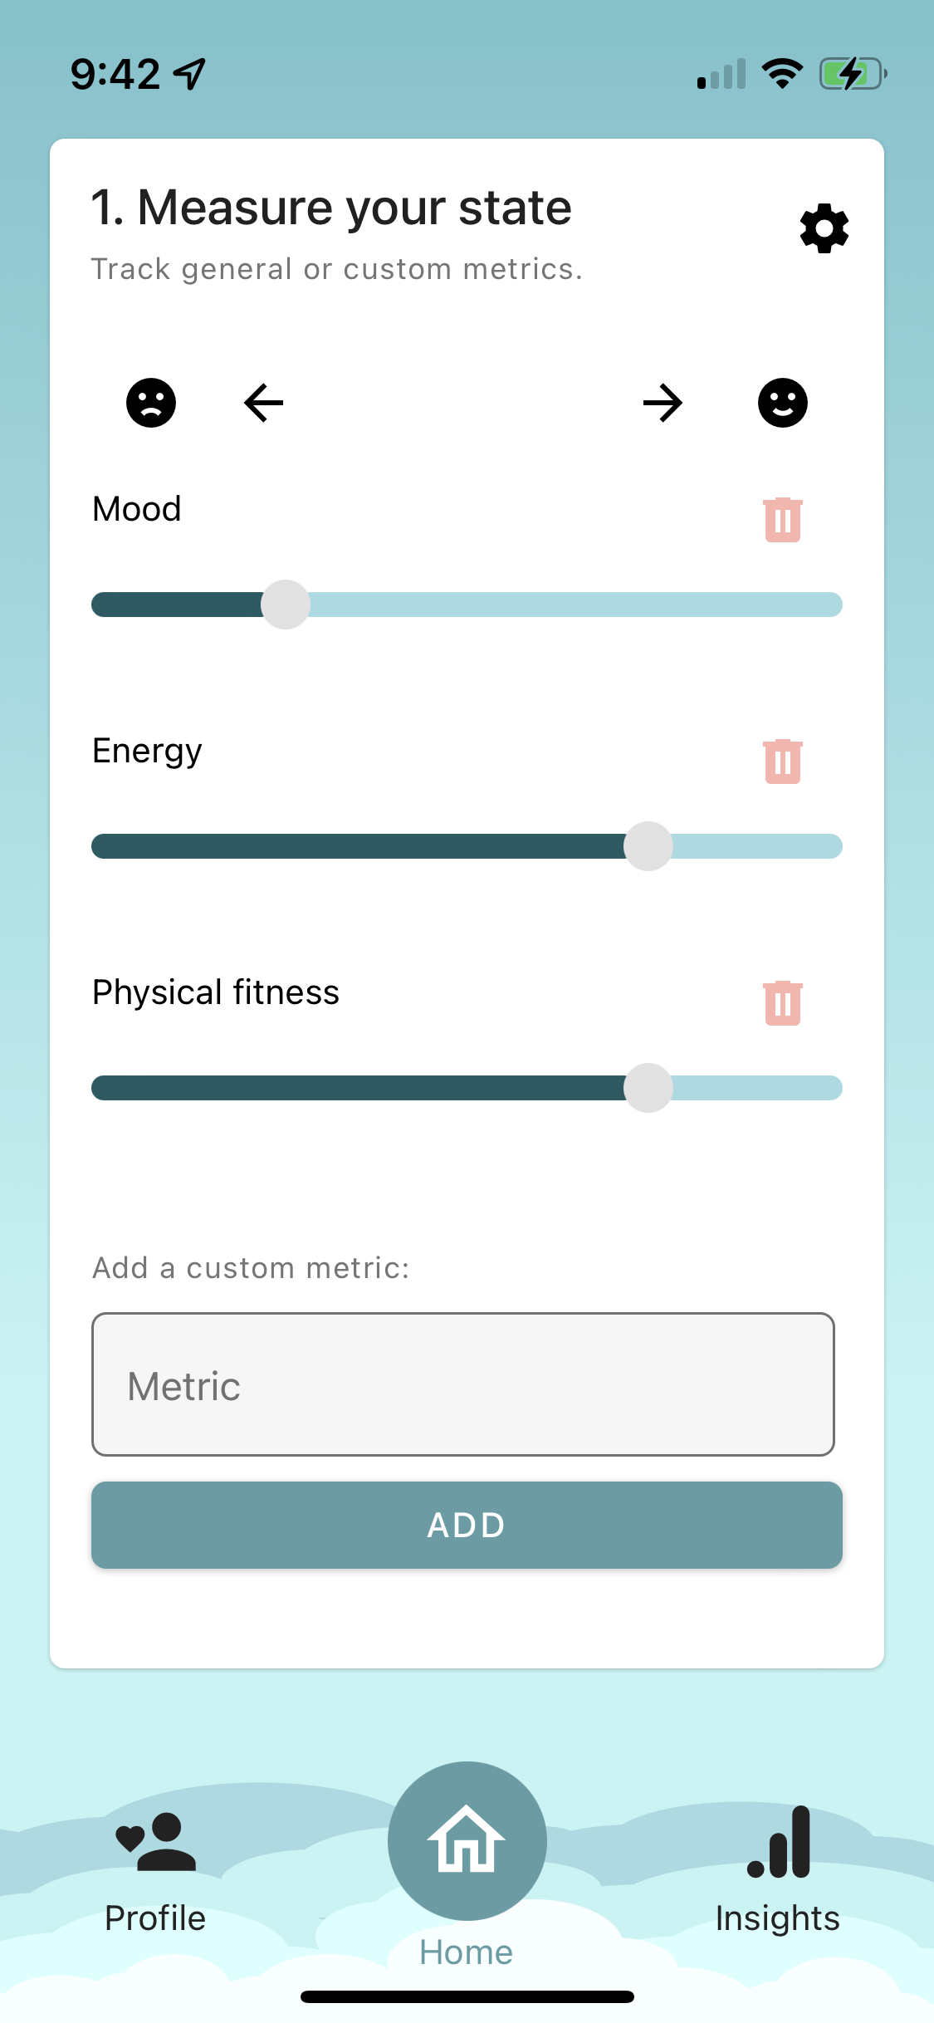
Task: Focus the Metric text input field
Action: pos(463,1384)
